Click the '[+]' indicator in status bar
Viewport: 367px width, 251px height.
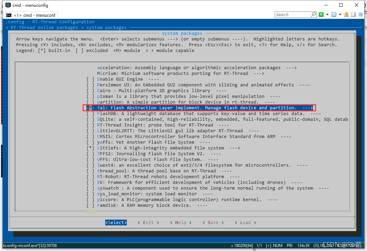pyautogui.click(x=269, y=245)
